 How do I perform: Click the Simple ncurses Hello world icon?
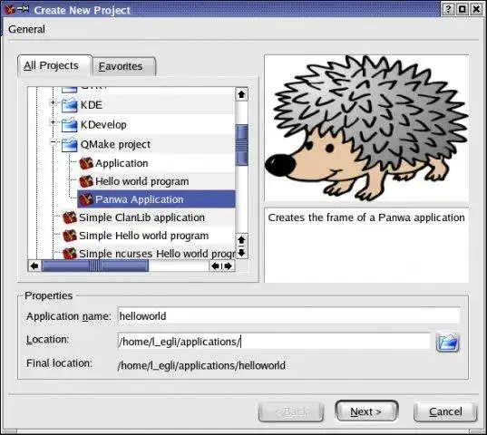click(70, 253)
